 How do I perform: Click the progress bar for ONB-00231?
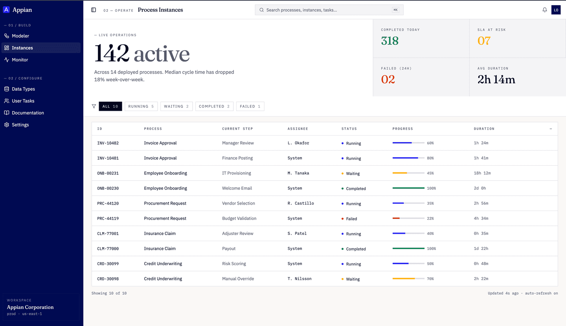pyautogui.click(x=409, y=172)
